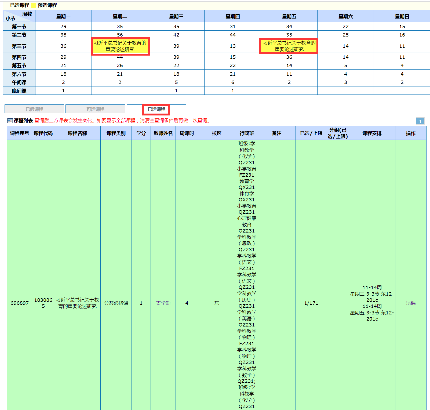Choose 星期一 晚间课 cell showing 1
The width and height of the screenshot is (430, 410).
63,91
